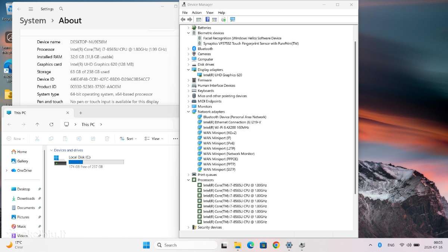Open Google Chrome from the taskbar
Screen dimensions: 448x252
coord(276,245)
